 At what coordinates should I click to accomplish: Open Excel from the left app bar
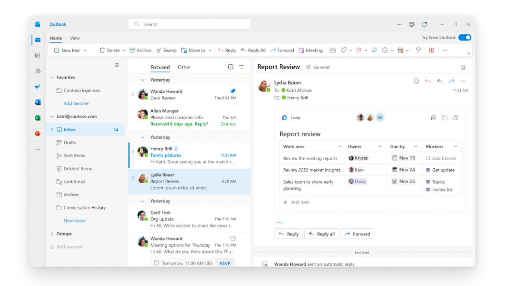(37, 117)
